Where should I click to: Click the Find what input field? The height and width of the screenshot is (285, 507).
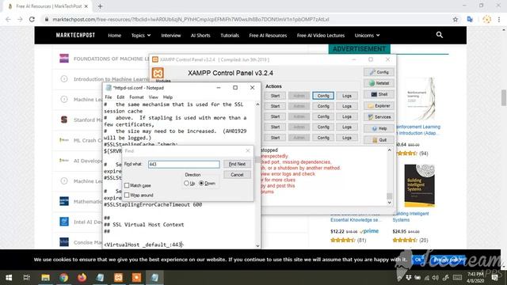[x=184, y=164]
